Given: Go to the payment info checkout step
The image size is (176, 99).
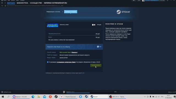Looking at the screenshot, I should coord(53,12).
